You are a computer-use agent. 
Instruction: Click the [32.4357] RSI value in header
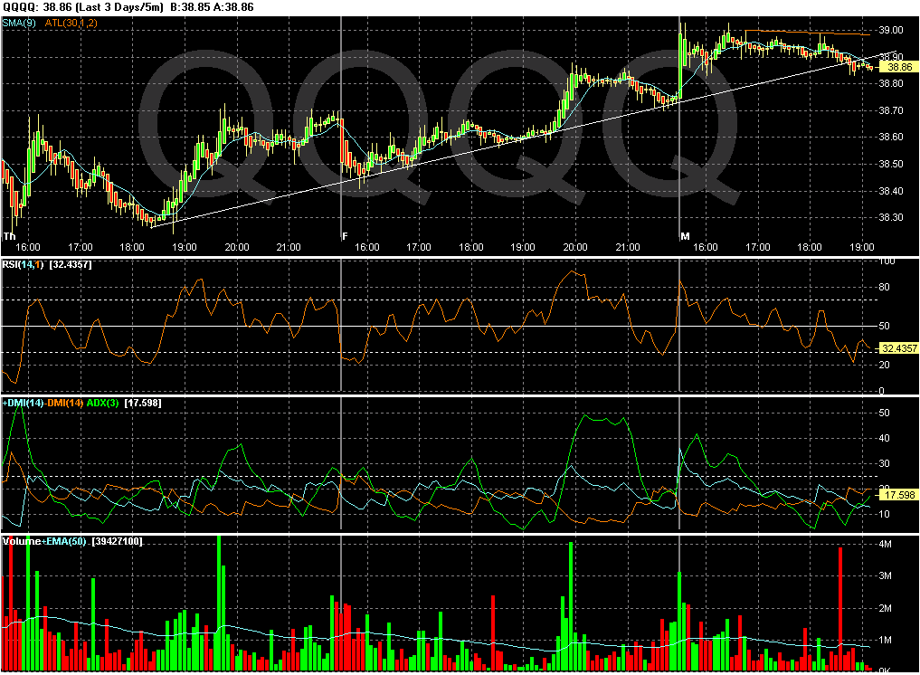71,265
